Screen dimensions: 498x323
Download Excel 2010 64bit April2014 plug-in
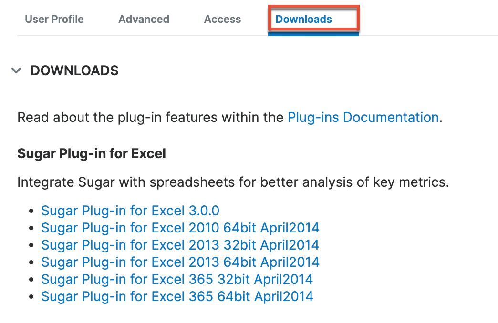(x=180, y=228)
